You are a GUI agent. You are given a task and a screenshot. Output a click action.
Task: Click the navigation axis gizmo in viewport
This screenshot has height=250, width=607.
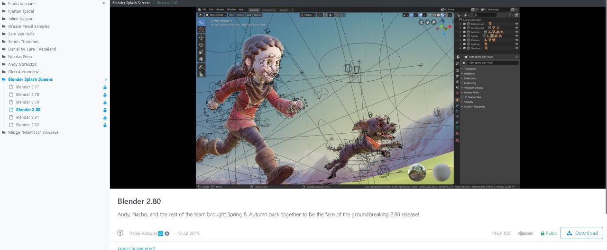[444, 27]
